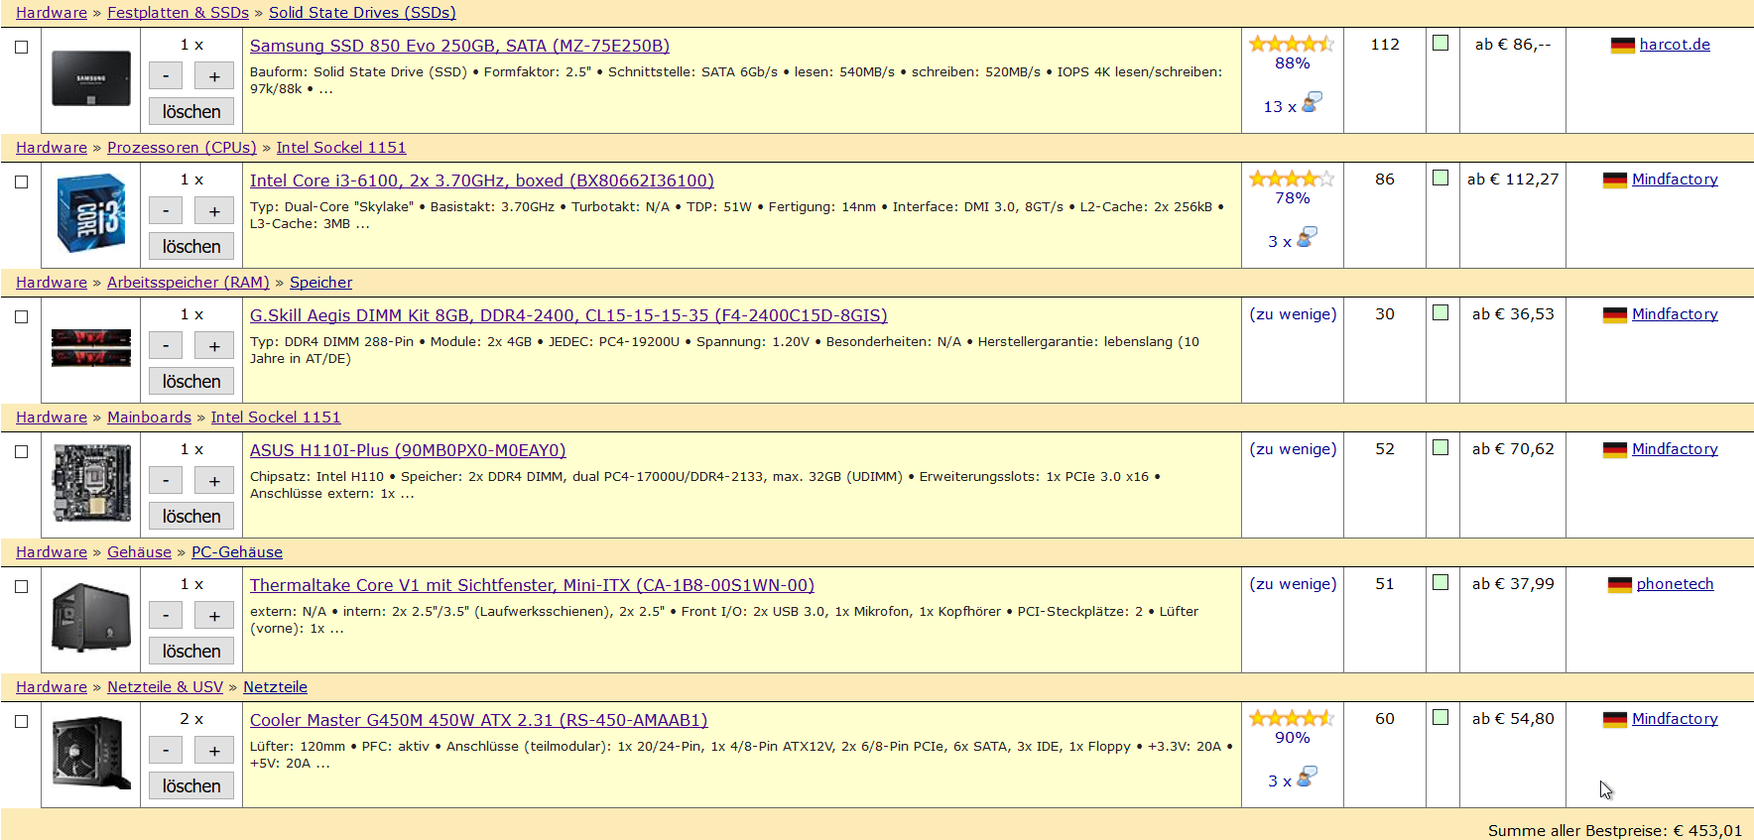Tick the selection checkbox for Cooler Master row
This screenshot has height=840, width=1754.
pyautogui.click(x=21, y=721)
